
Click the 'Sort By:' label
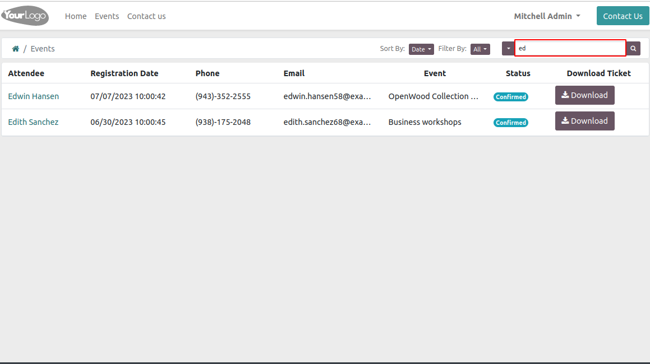[392, 49]
